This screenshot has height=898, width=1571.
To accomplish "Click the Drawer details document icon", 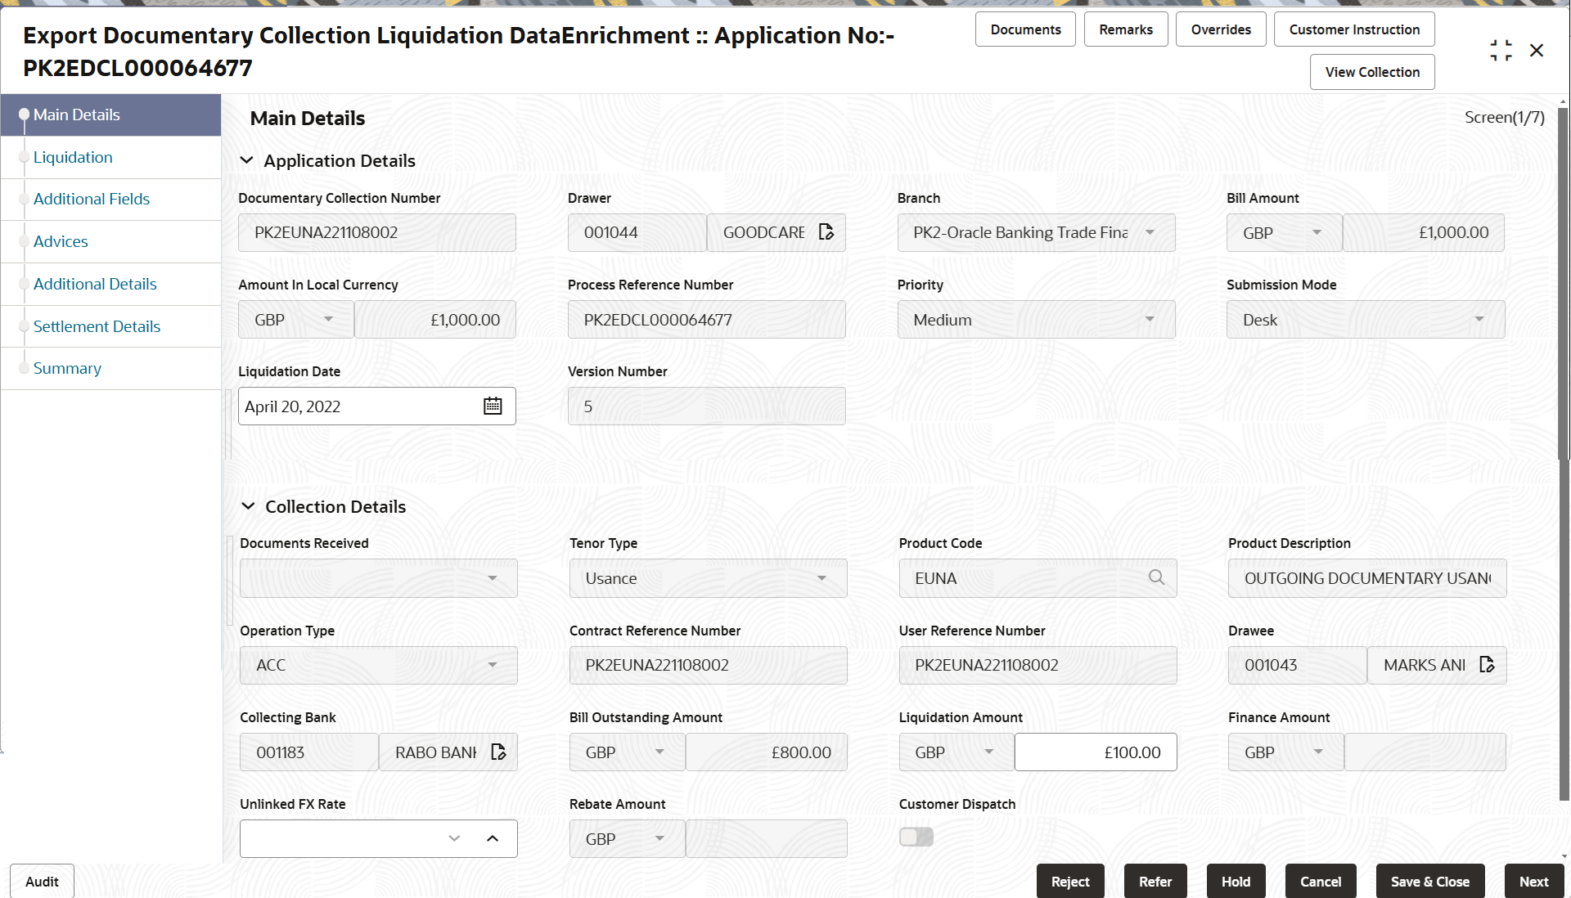I will pyautogui.click(x=826, y=232).
